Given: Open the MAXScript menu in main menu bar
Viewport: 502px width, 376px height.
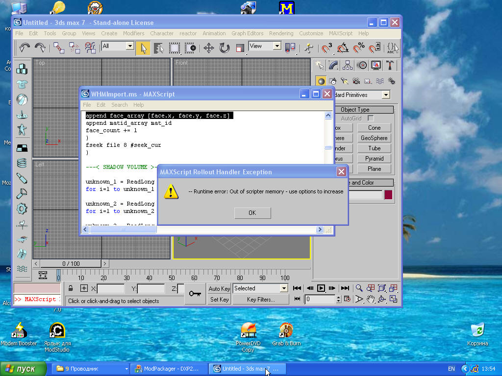Looking at the screenshot, I should click(341, 33).
